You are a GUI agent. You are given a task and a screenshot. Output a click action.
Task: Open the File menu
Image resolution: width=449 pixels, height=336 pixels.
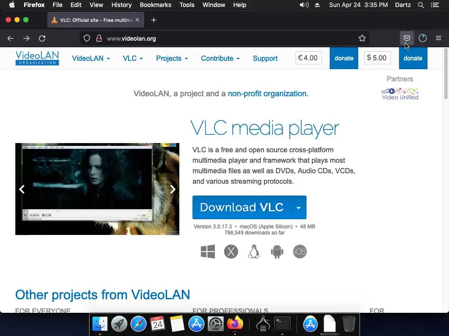tap(57, 5)
